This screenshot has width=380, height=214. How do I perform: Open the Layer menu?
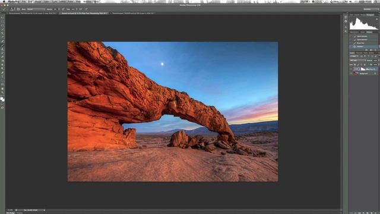click(46, 2)
